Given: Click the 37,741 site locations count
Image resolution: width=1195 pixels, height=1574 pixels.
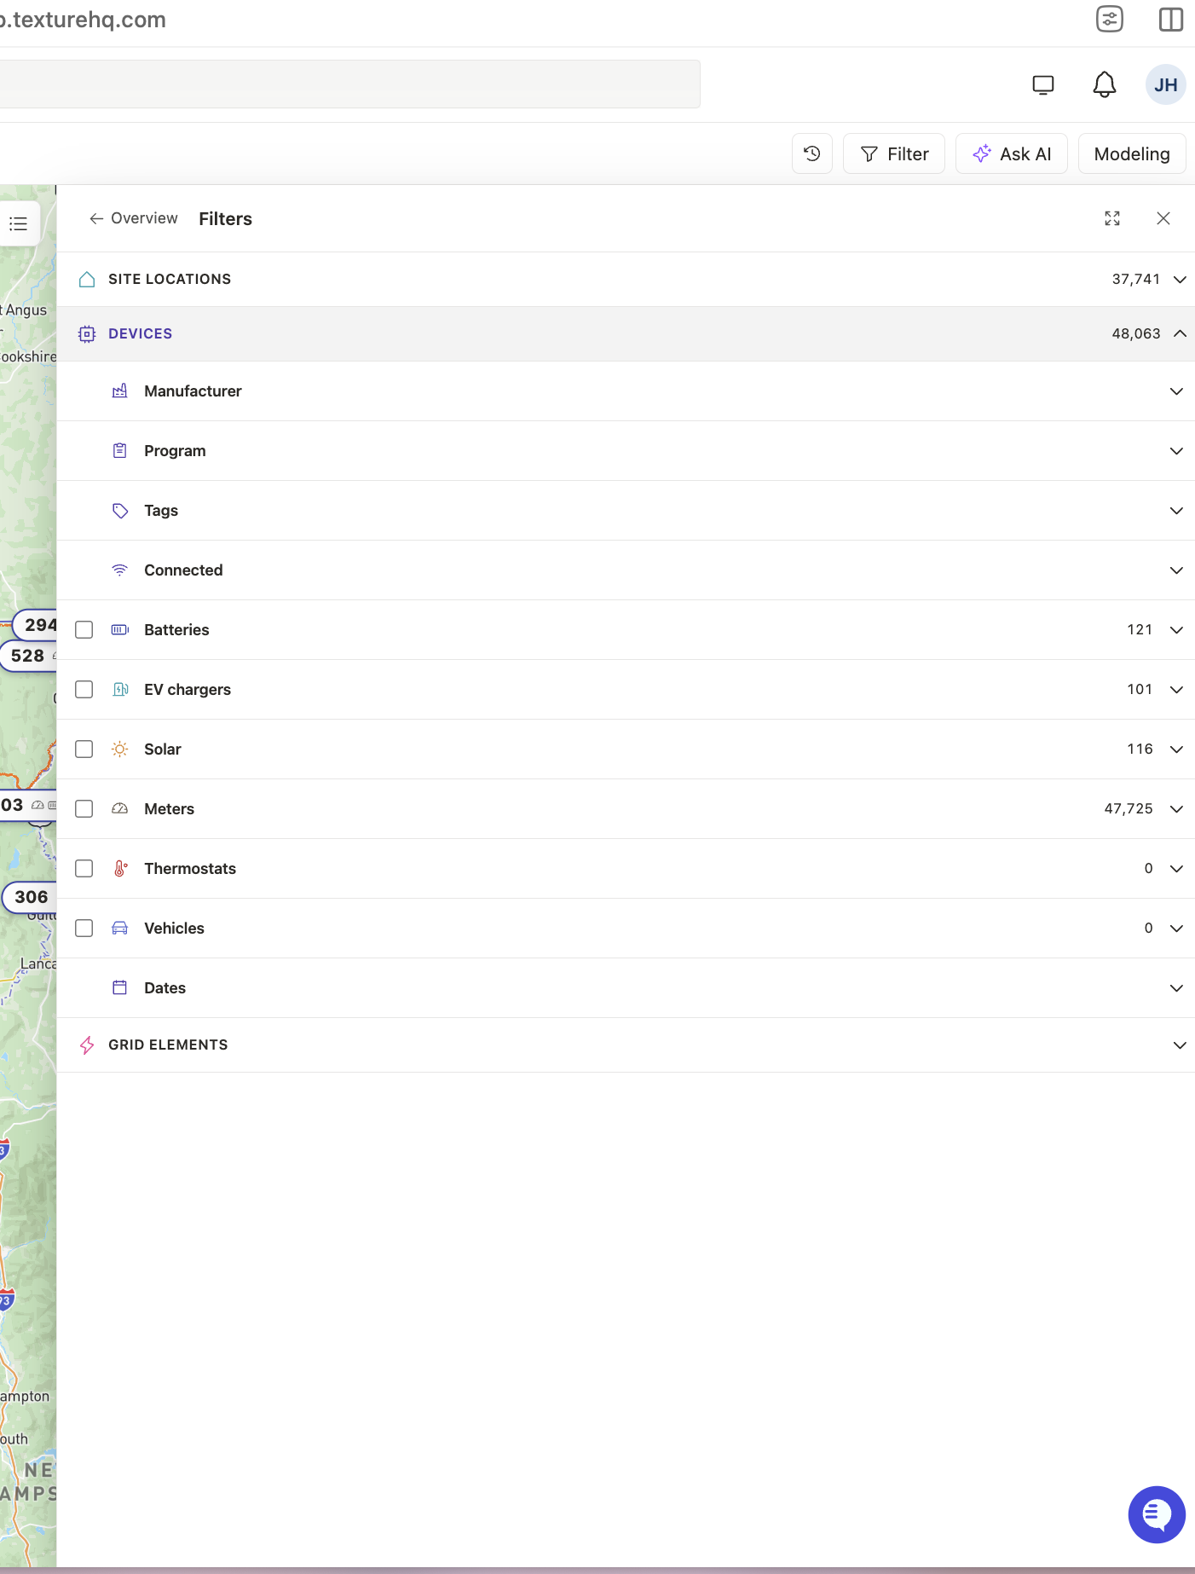Looking at the screenshot, I should (x=1135, y=279).
